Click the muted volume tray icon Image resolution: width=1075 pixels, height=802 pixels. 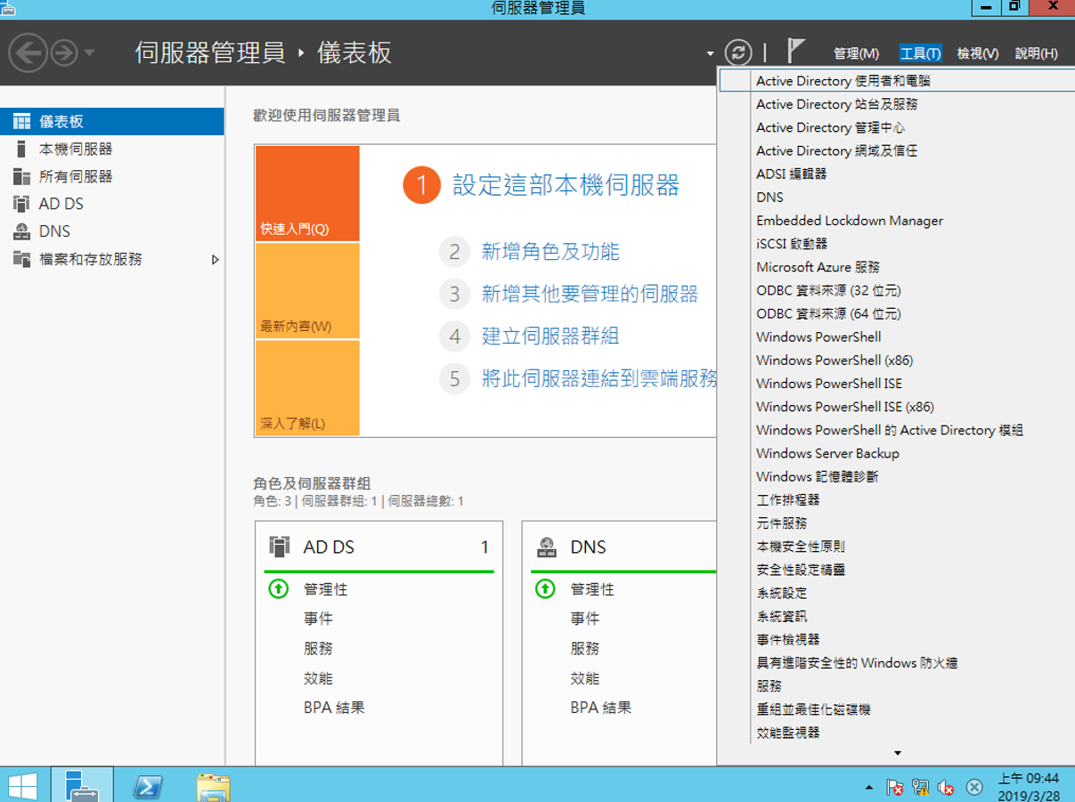click(x=947, y=788)
